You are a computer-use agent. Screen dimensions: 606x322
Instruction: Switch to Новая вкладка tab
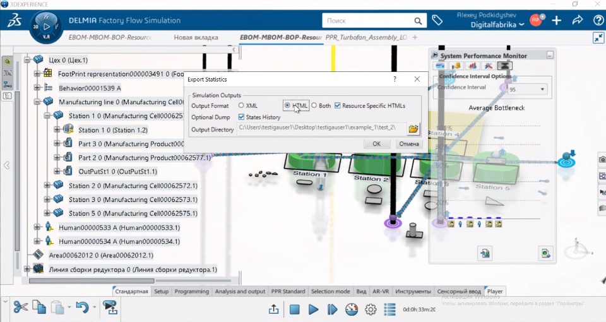pos(196,37)
